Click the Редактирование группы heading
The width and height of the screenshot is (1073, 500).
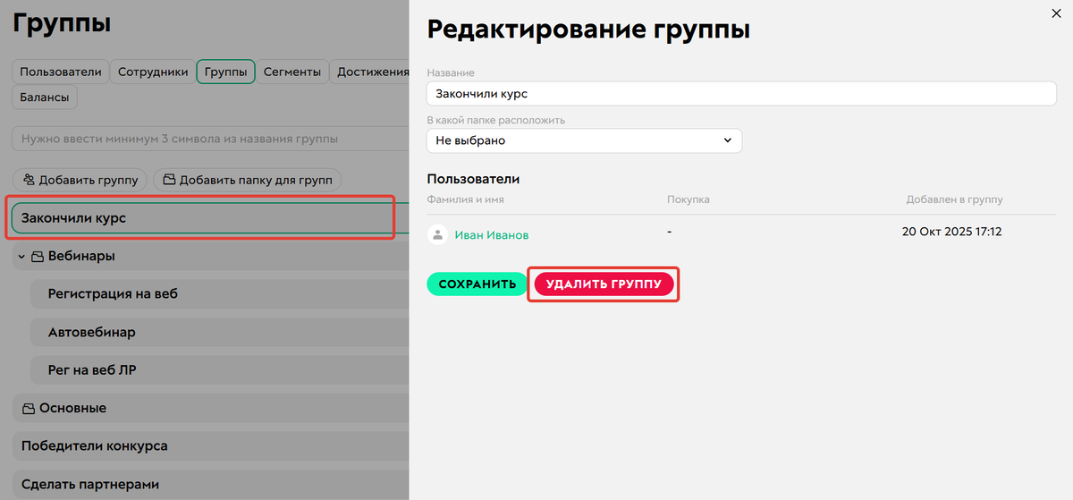[588, 29]
